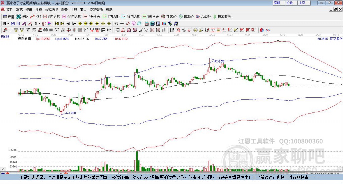Launch the 赢家轮 wheel tool
The image size is (343, 184).
(186, 17)
